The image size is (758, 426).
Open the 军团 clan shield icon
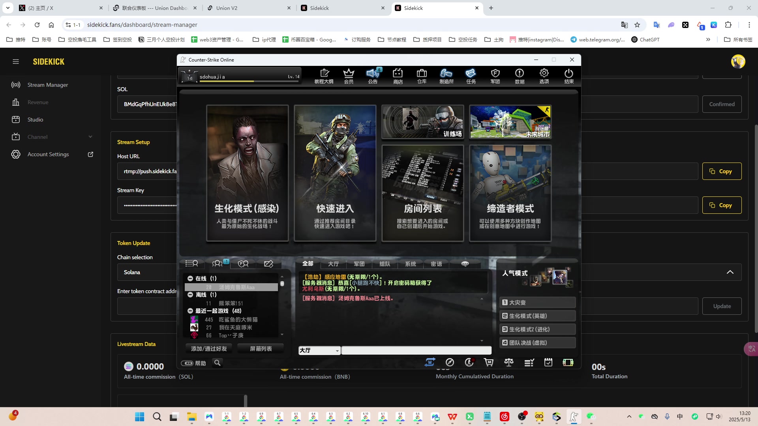pos(495,76)
